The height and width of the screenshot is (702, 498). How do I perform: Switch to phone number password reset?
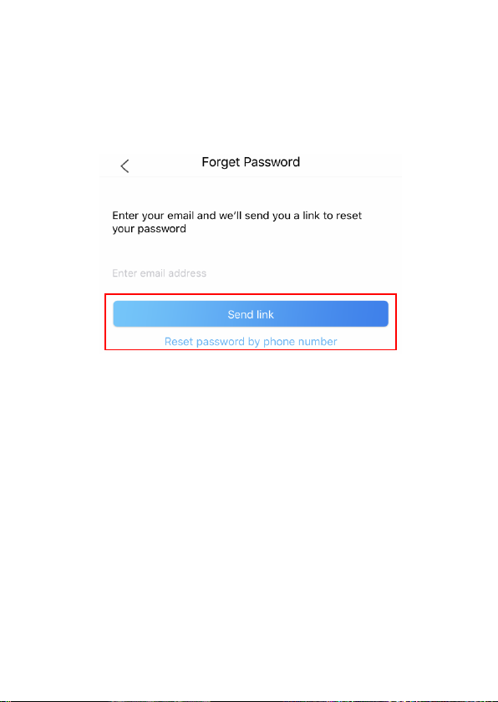[251, 342]
